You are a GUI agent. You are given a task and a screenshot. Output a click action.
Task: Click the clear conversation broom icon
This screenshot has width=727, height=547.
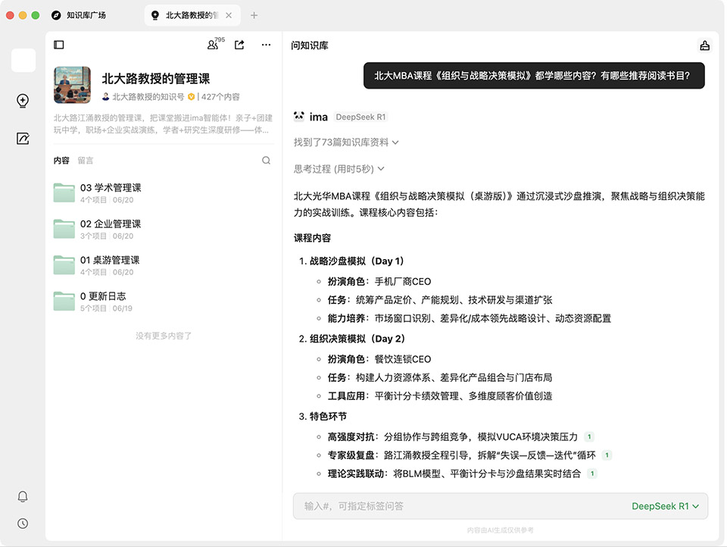click(x=704, y=45)
